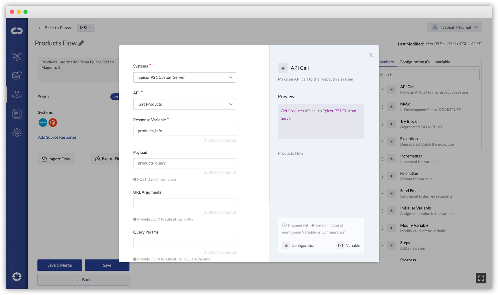Toggle the flow Status ON switch

[115, 97]
